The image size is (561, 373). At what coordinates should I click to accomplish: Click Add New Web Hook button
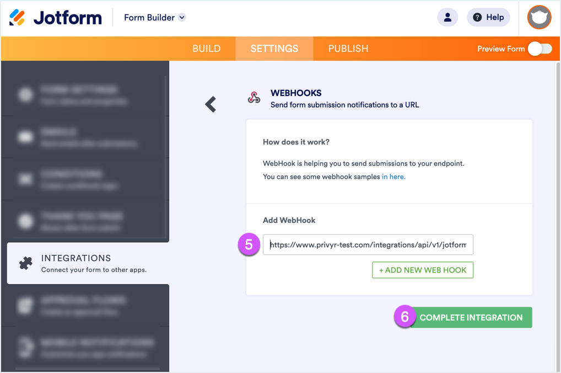click(x=423, y=270)
